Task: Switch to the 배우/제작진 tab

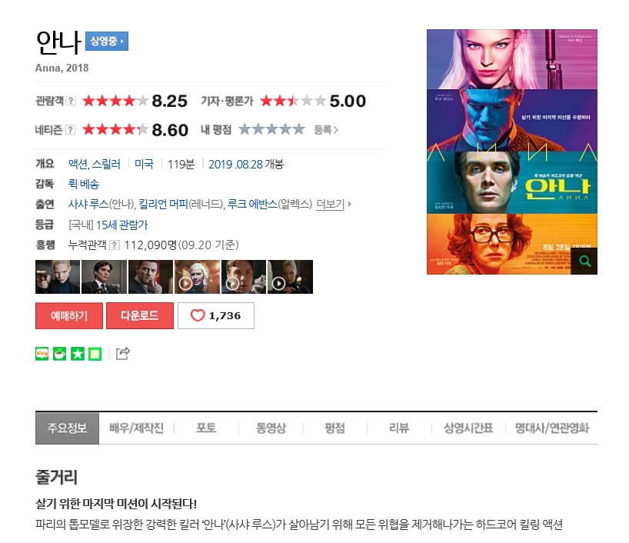Action: 136,428
